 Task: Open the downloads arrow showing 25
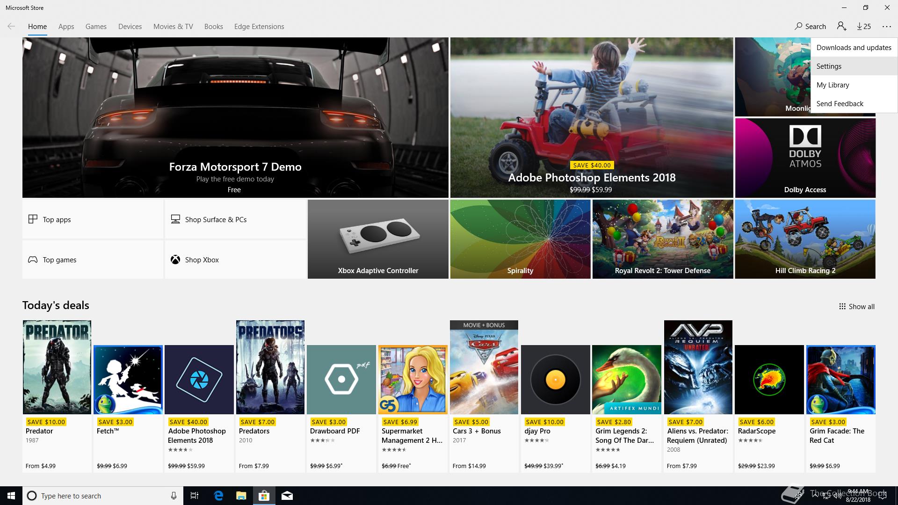click(864, 26)
